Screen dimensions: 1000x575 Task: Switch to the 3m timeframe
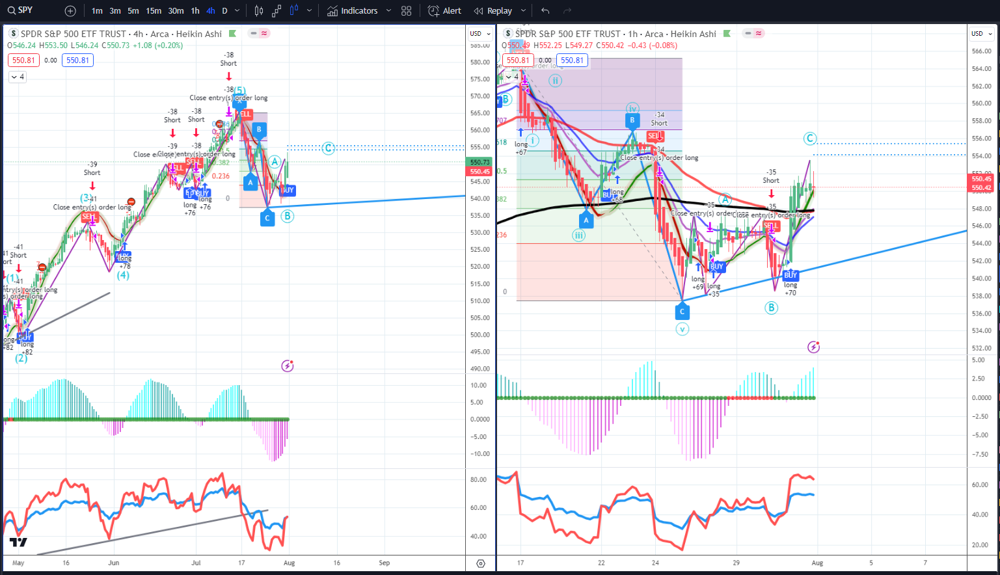pyautogui.click(x=115, y=11)
